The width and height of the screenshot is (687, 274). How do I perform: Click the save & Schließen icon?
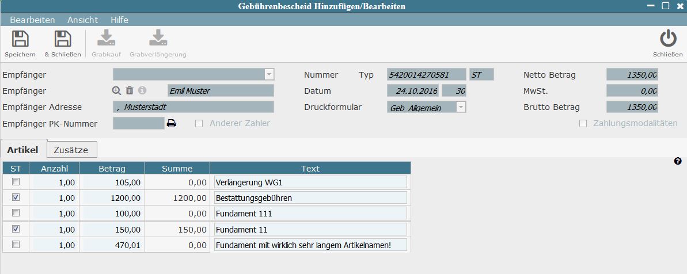pos(62,40)
